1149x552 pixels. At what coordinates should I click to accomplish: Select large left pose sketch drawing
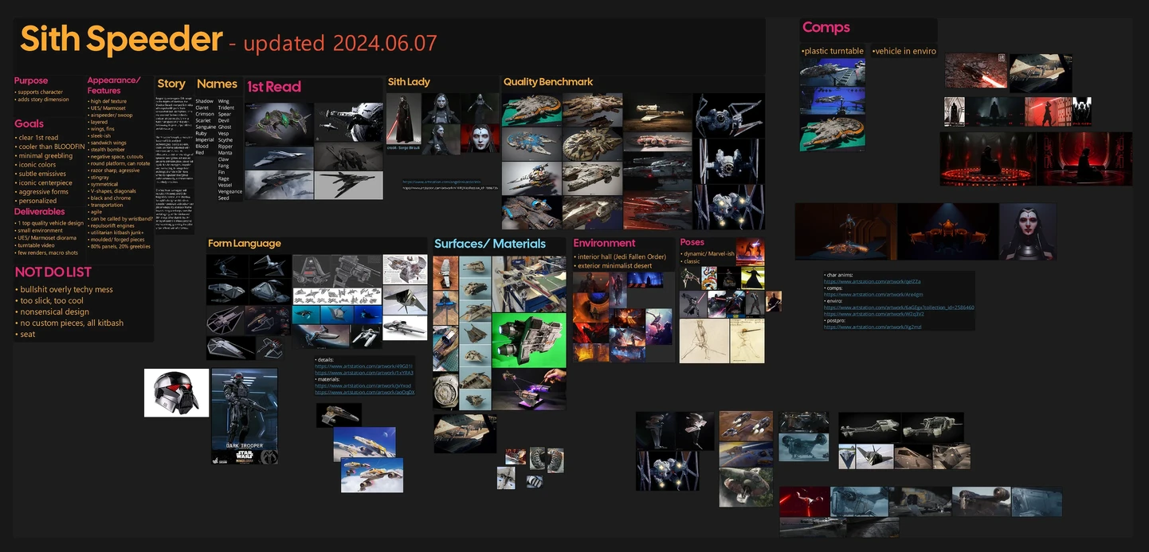point(704,341)
